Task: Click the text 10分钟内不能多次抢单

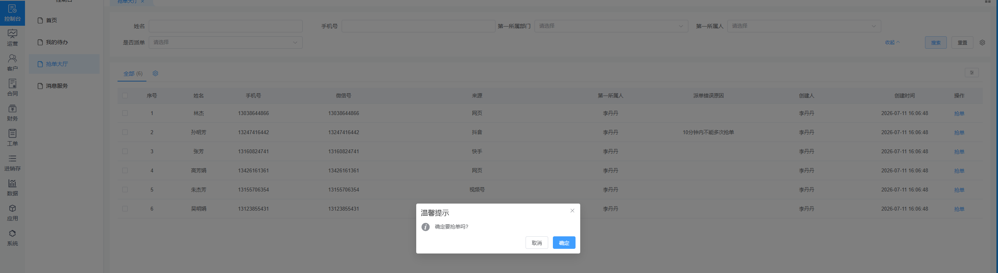Action: [708, 132]
